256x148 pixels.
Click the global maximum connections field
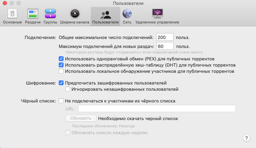tap(165, 37)
